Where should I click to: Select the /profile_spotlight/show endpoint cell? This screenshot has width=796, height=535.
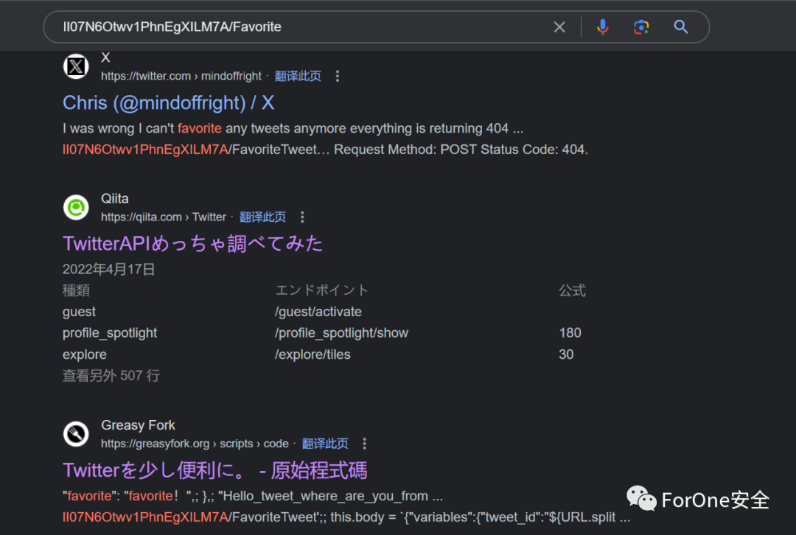click(x=341, y=333)
